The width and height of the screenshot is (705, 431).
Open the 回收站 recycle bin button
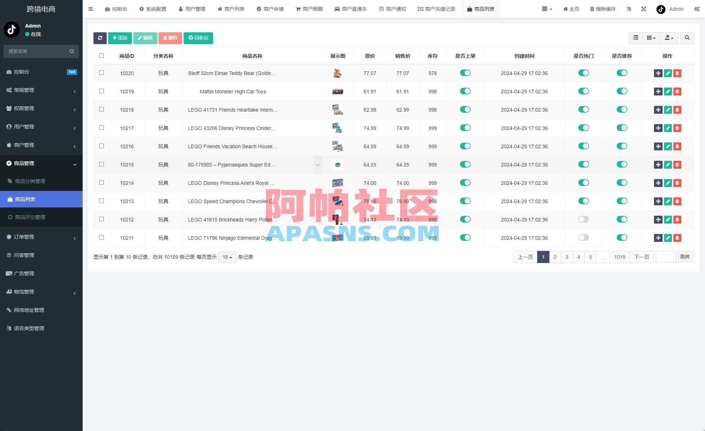(198, 38)
